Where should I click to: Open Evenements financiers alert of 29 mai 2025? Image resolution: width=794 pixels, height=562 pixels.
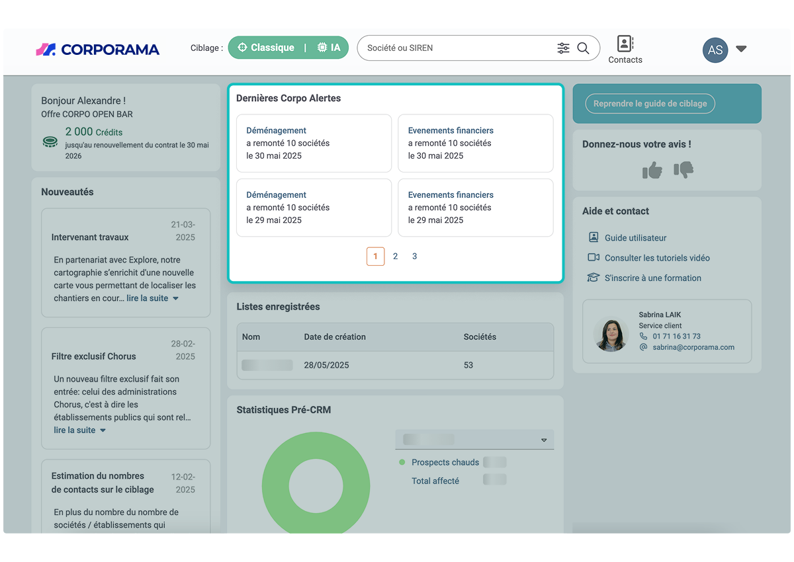(476, 208)
